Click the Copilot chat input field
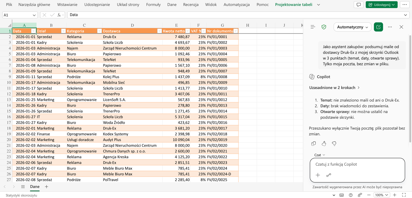The image size is (412, 198). coord(357,164)
